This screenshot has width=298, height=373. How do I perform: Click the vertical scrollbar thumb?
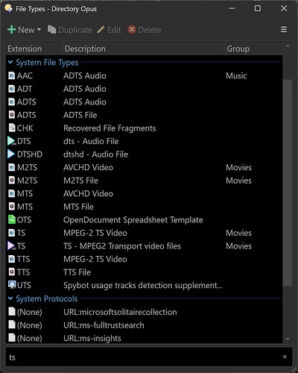click(288, 183)
